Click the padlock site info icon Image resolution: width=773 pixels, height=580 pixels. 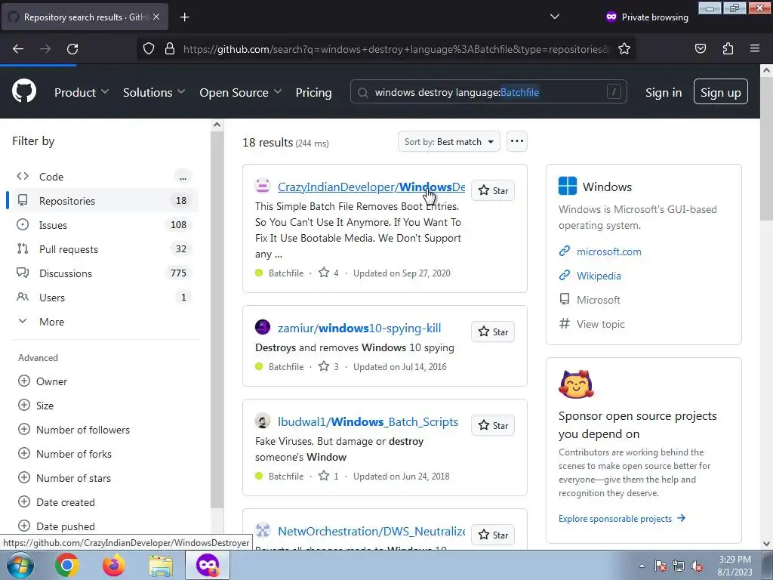[x=170, y=49]
